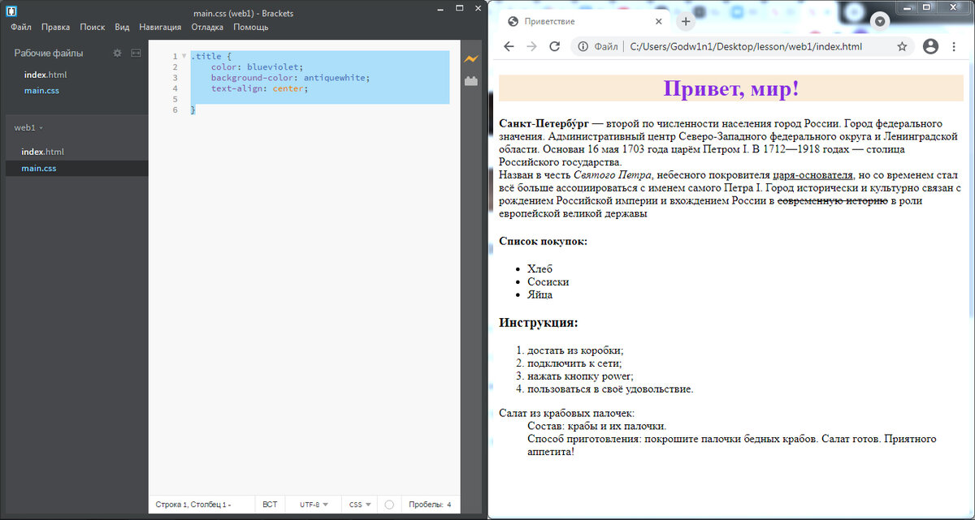Click the Chrome address bar URL
The image size is (975, 520).
click(746, 46)
